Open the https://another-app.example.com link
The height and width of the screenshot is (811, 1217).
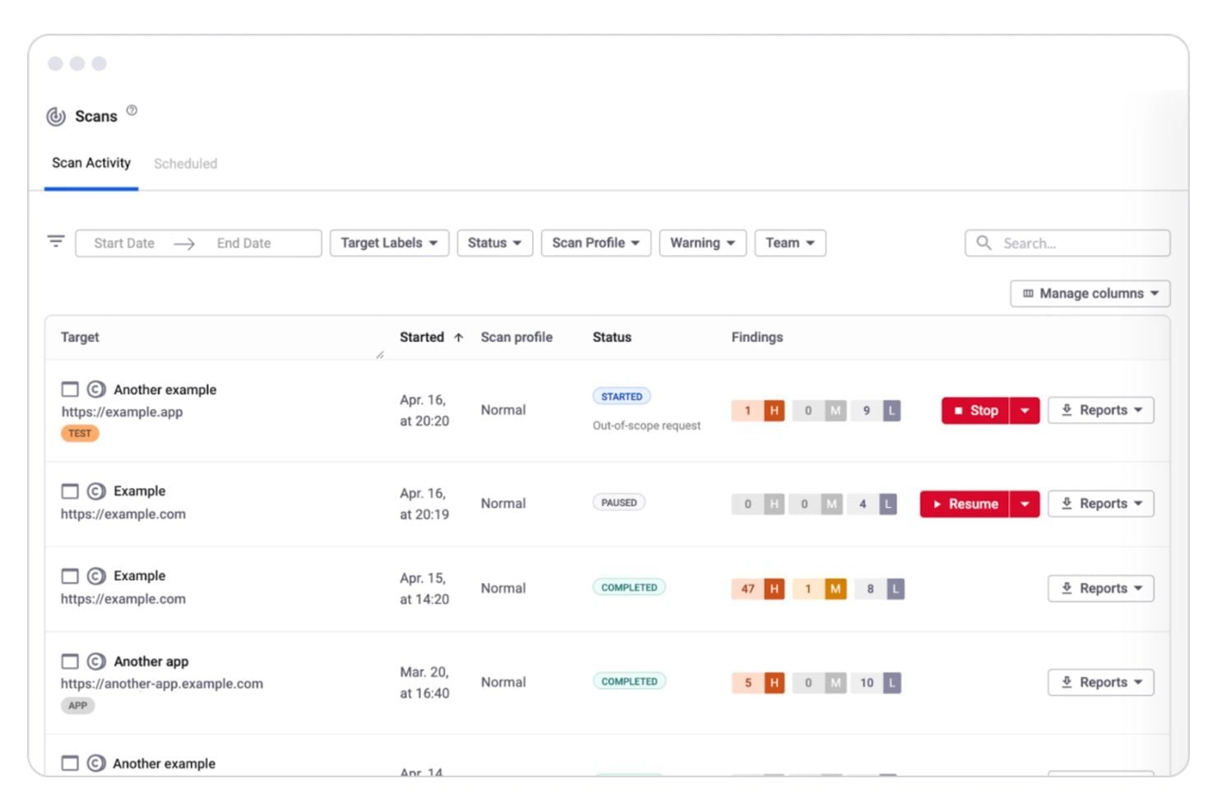[x=162, y=684]
